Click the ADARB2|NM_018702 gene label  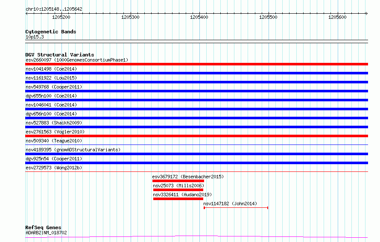[46, 233]
